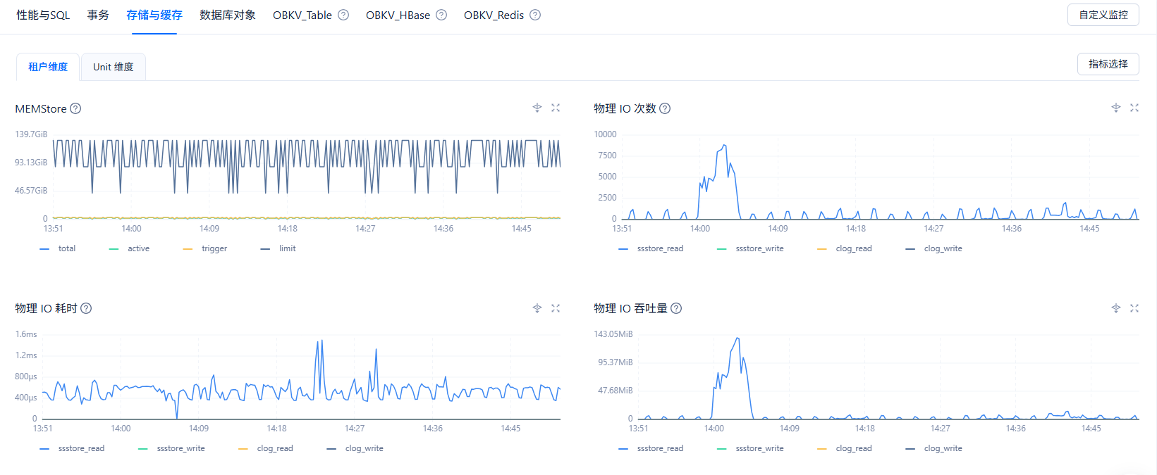The height and width of the screenshot is (475, 1157).
Task: Click trigger color marker in MEMStore legend
Action: 188,249
